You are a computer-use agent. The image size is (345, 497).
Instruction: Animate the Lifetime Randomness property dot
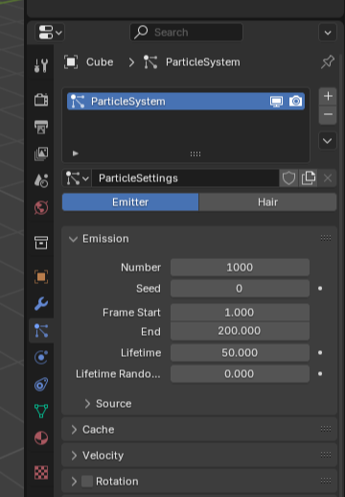(320, 374)
